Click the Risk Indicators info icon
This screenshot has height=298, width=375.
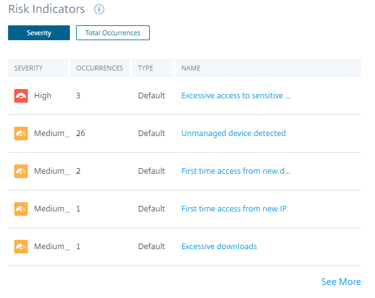[x=99, y=9]
